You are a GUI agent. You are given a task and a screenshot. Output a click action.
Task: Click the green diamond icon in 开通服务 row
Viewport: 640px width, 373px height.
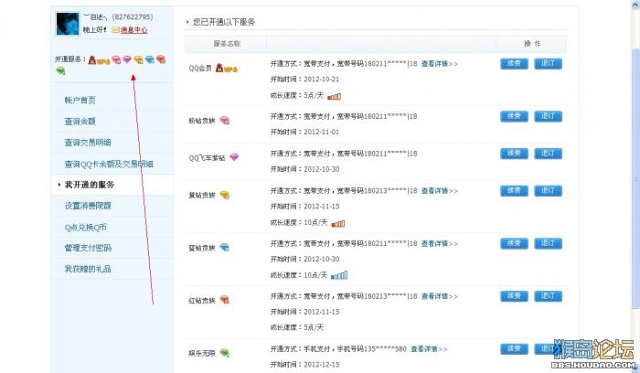(x=60, y=71)
